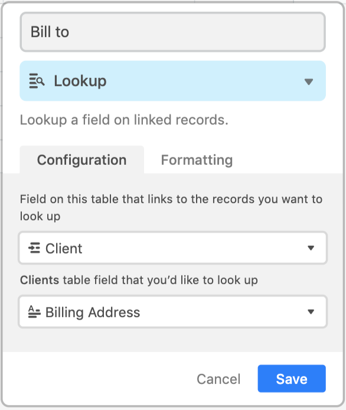Click the Billing Address text in the lookup box
The width and height of the screenshot is (346, 410).
tap(93, 312)
